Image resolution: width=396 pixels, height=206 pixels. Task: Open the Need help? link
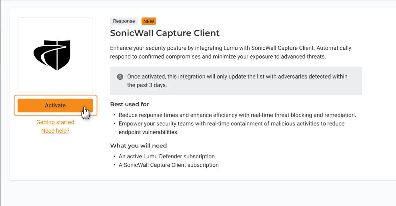[x=55, y=131]
